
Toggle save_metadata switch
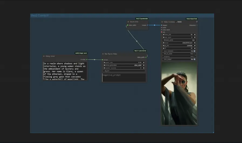194,51
